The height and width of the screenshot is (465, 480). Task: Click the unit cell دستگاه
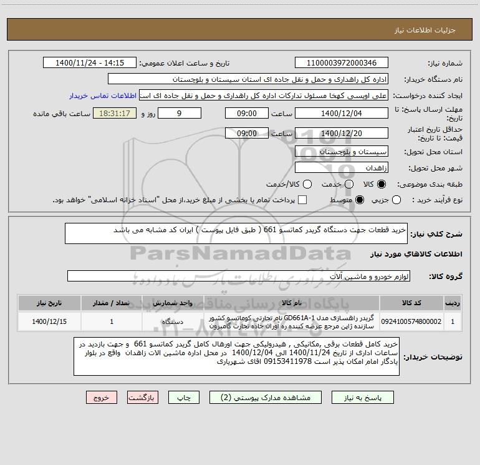[x=173, y=321]
